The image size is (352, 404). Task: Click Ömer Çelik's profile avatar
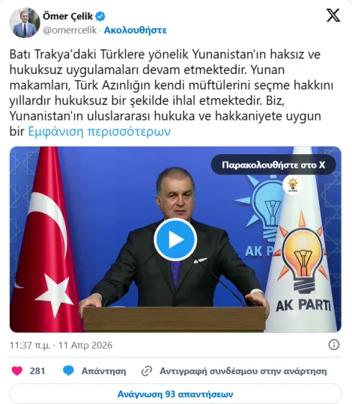[x=25, y=22]
